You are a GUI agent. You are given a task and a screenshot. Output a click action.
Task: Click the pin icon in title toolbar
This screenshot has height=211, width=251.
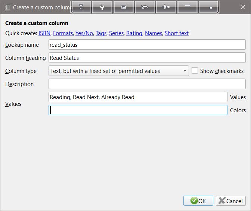167,7
